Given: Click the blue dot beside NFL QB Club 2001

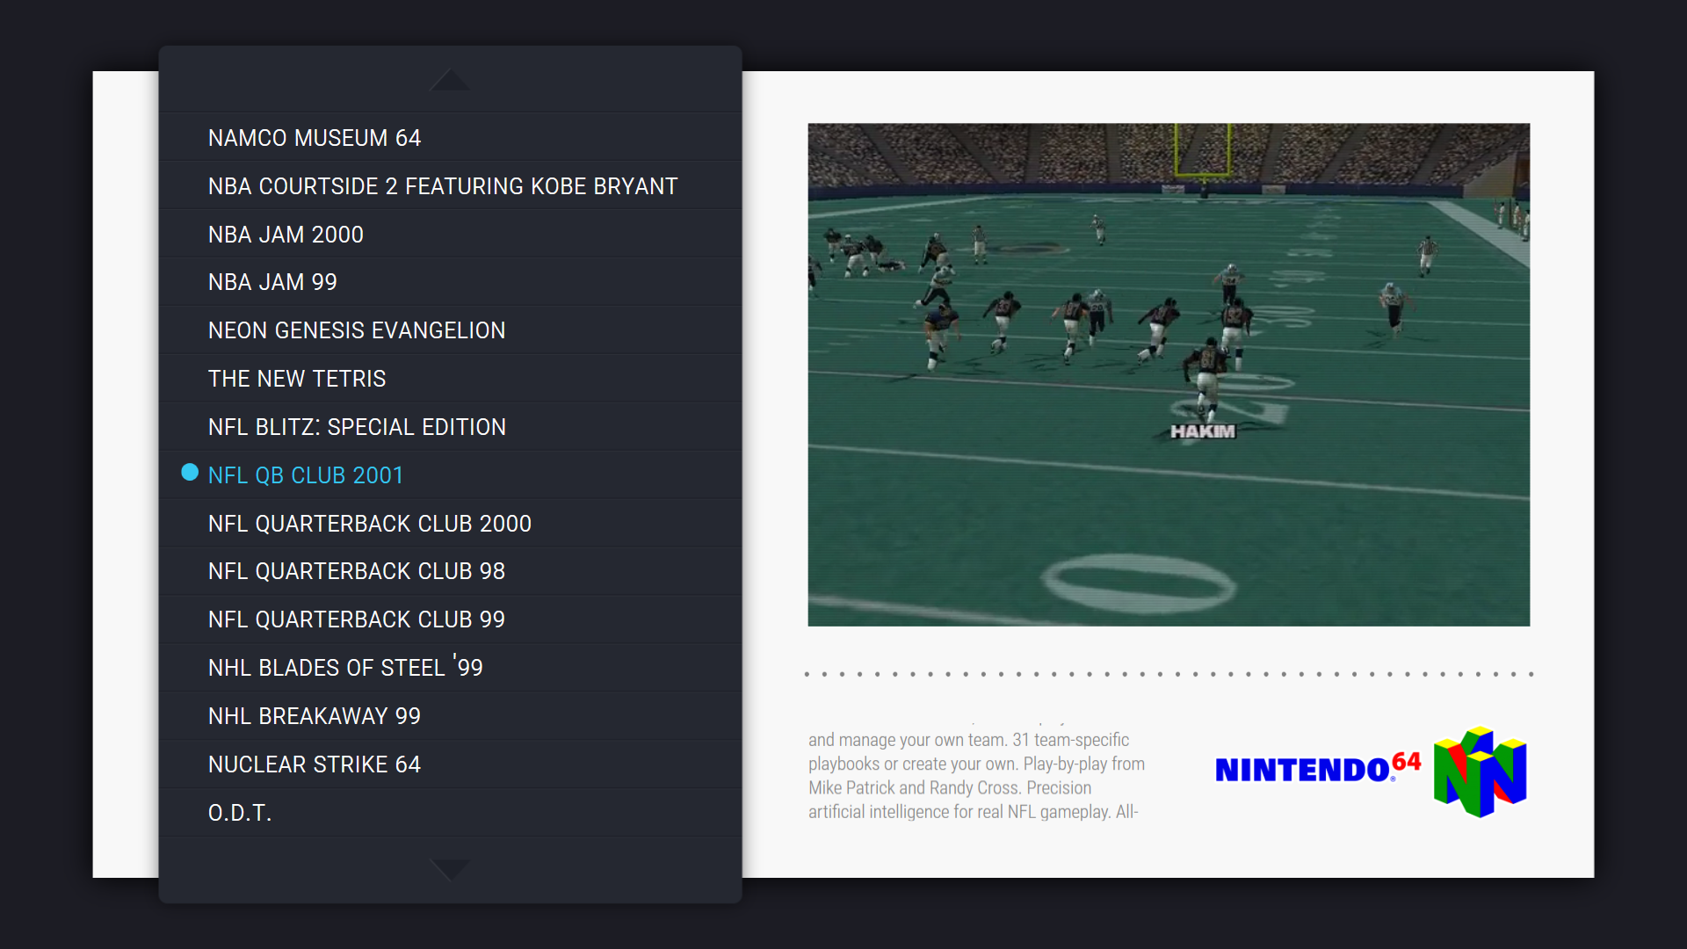Looking at the screenshot, I should pyautogui.click(x=190, y=473).
